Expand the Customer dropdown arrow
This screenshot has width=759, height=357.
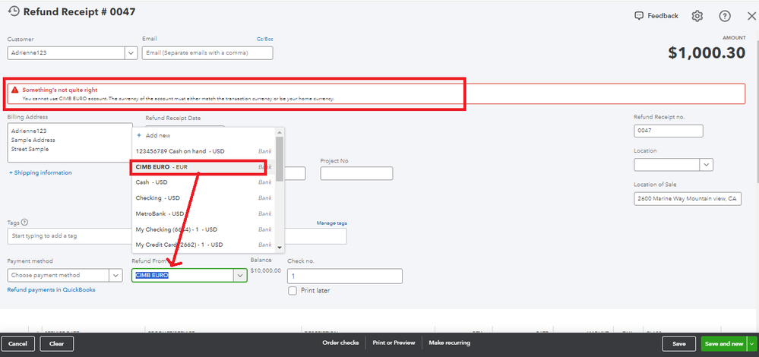(131, 52)
